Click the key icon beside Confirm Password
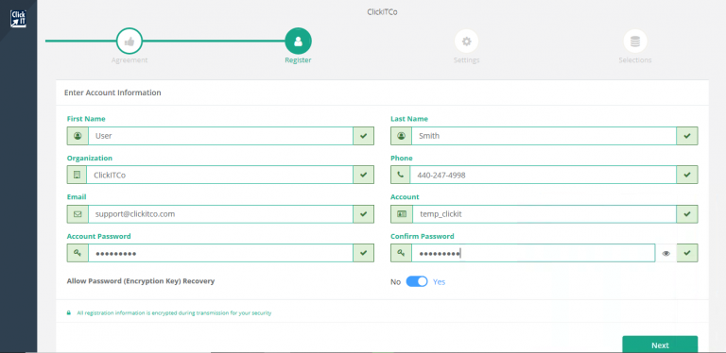The image size is (726, 353). pyautogui.click(x=402, y=253)
